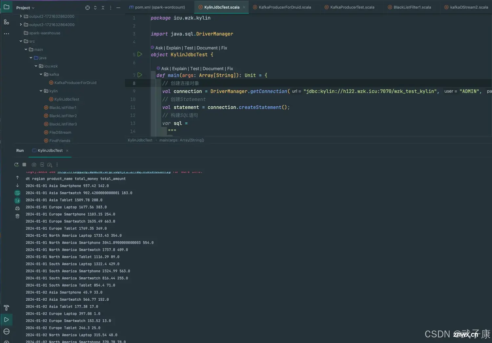The height and width of the screenshot is (343, 492).
Task: Select spark-warehouse folder in tree
Action: [45, 33]
